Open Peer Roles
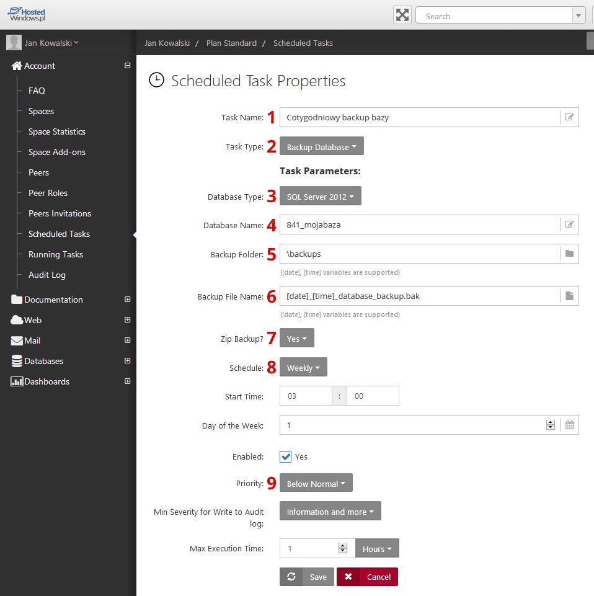Viewport: 594px width, 596px height. pyautogui.click(x=48, y=193)
